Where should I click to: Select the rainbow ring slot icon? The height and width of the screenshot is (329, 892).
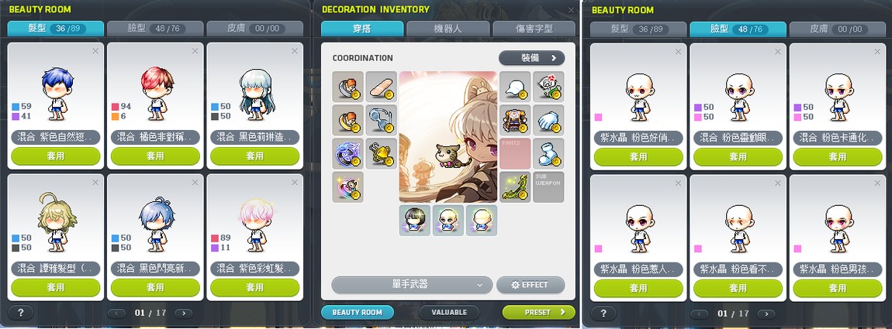click(347, 187)
